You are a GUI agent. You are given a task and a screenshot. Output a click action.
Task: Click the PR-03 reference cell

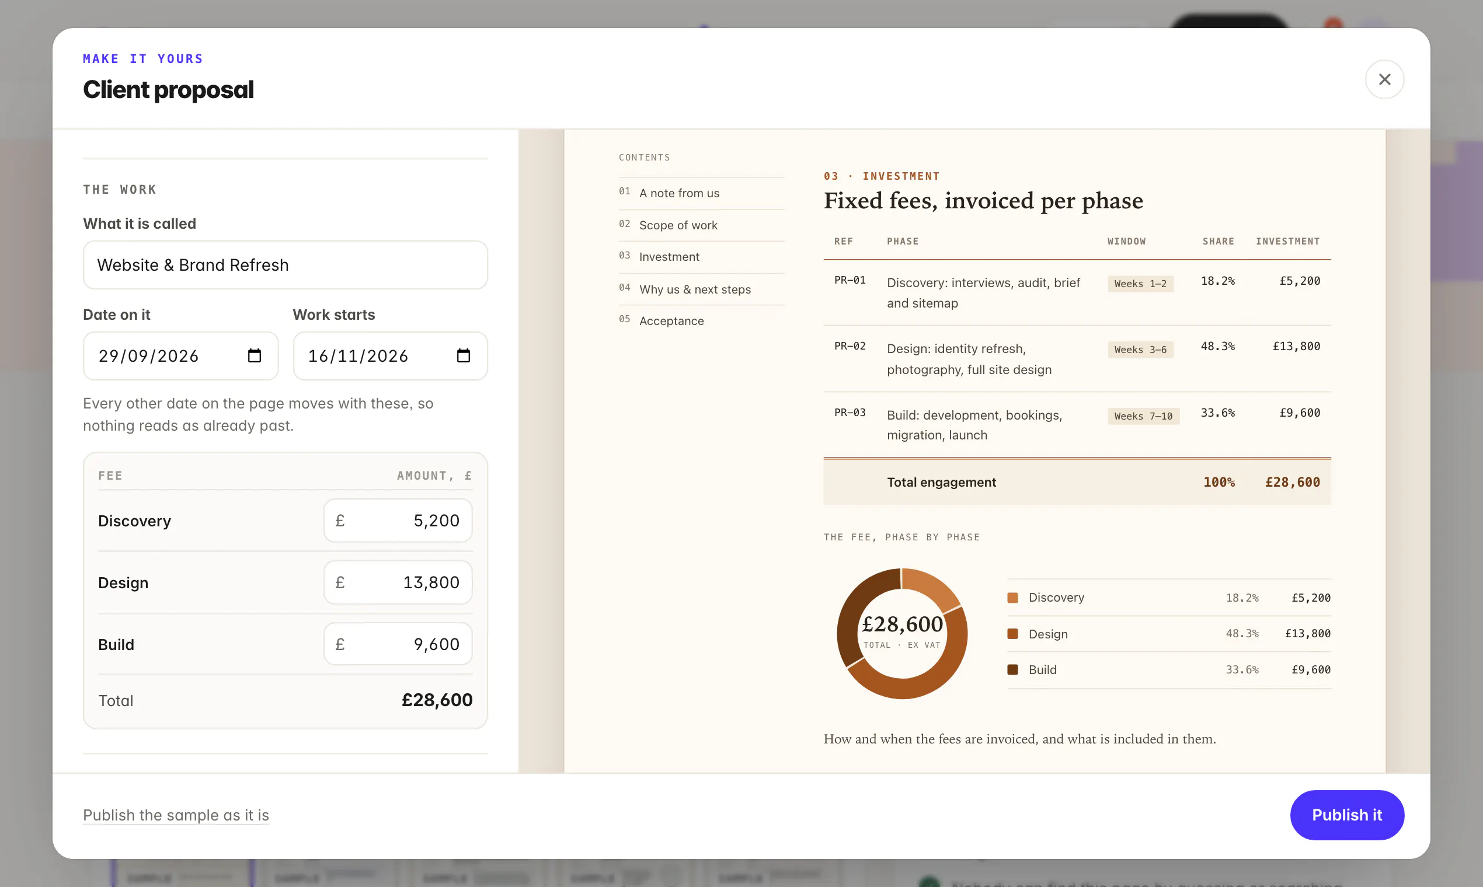[x=850, y=413]
